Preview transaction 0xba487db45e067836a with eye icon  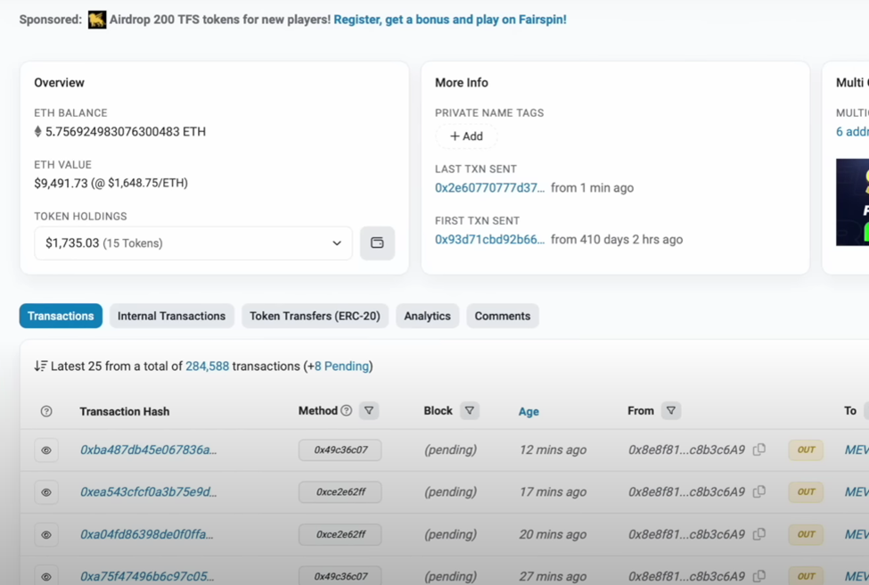46,450
